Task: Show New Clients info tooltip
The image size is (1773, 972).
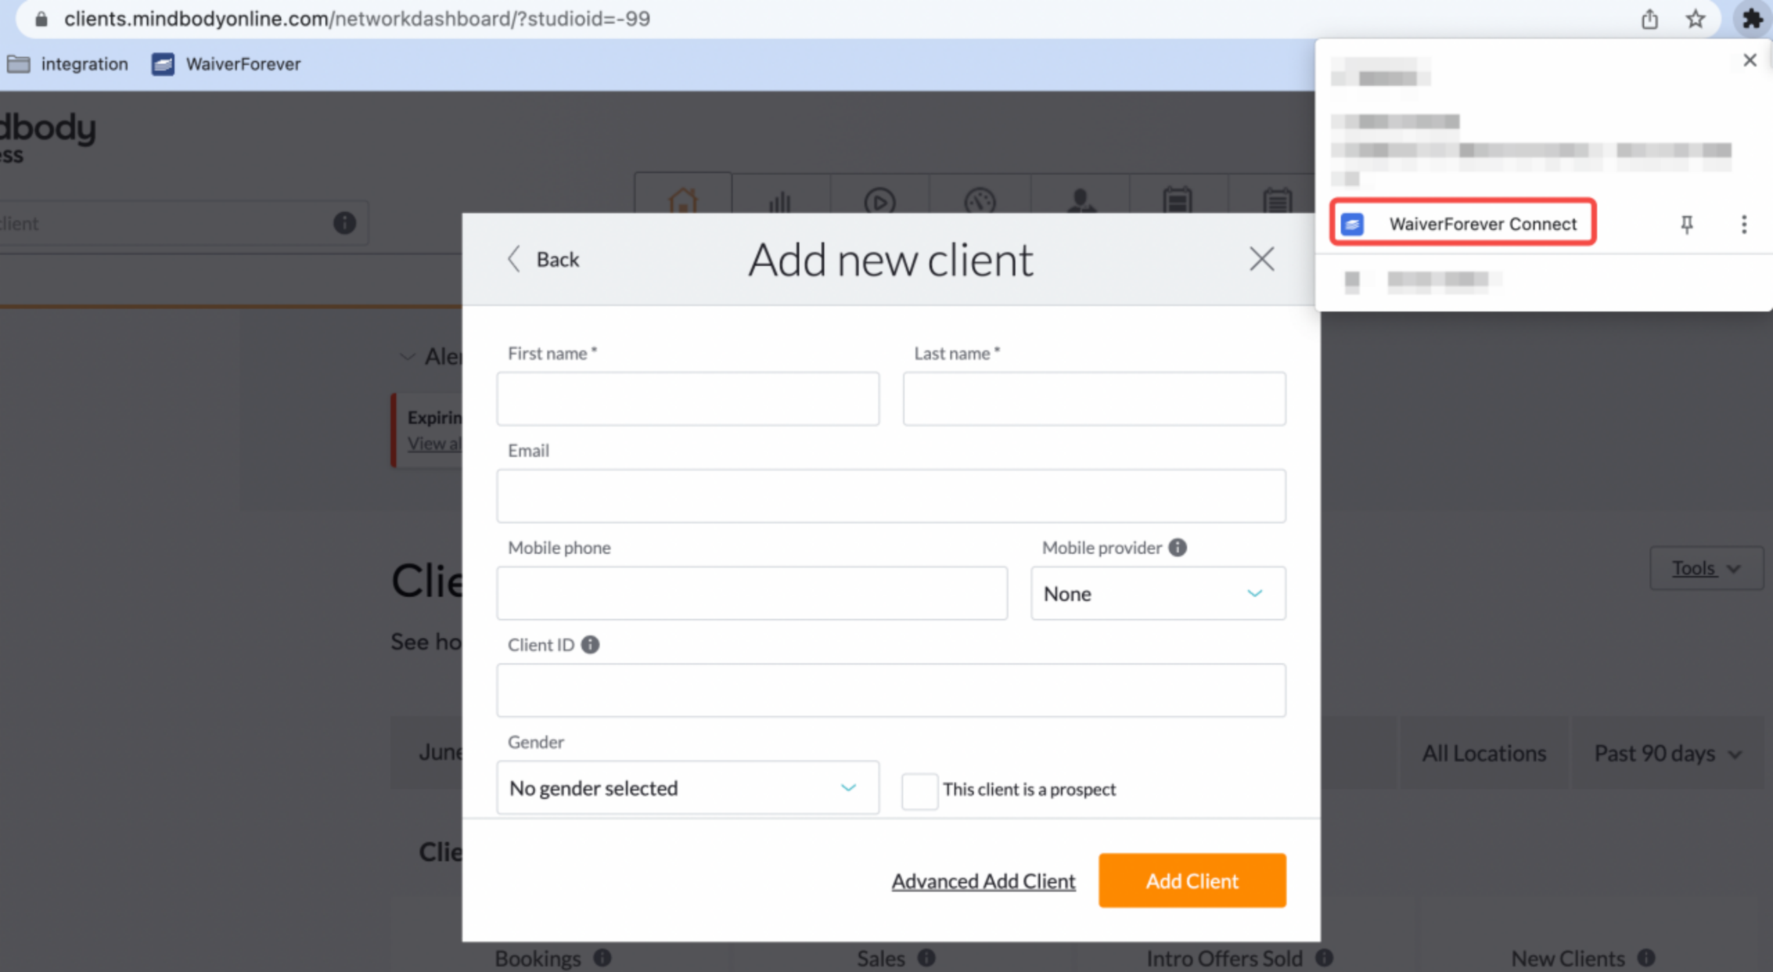Action: 1646,957
